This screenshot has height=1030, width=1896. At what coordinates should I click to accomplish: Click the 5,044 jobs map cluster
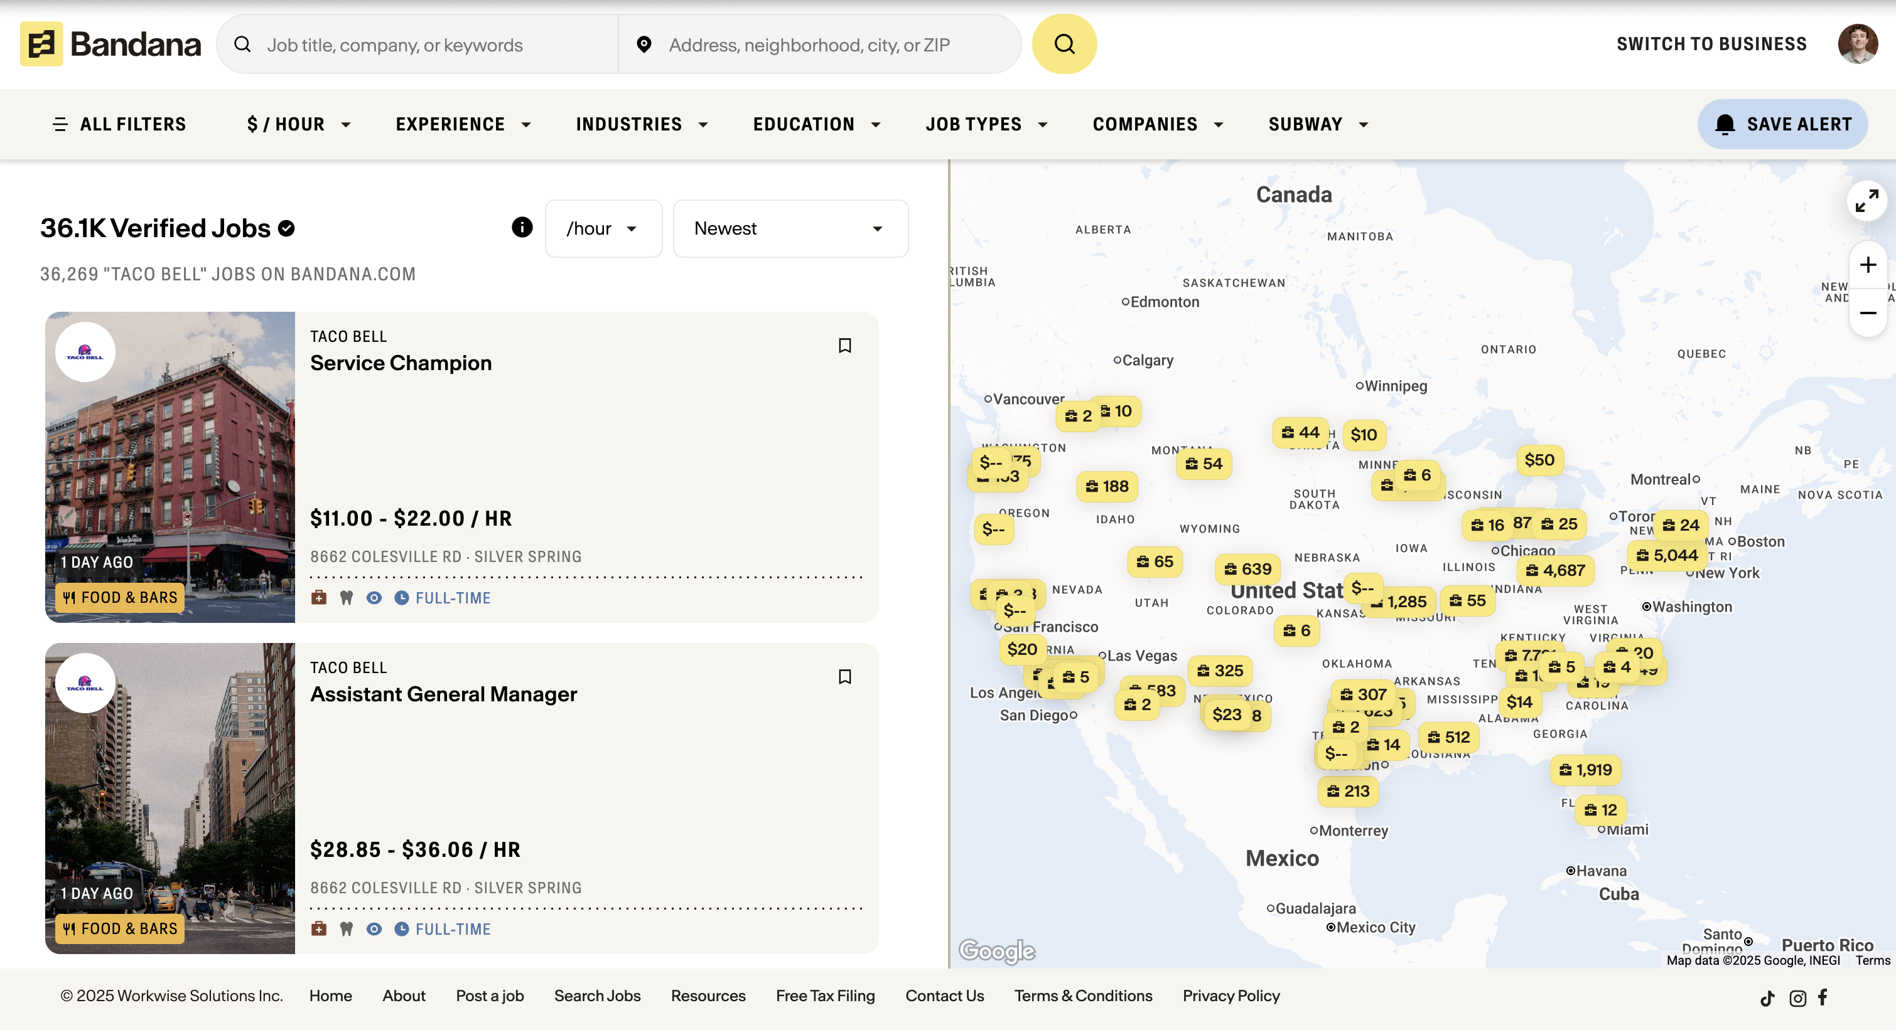click(x=1667, y=555)
